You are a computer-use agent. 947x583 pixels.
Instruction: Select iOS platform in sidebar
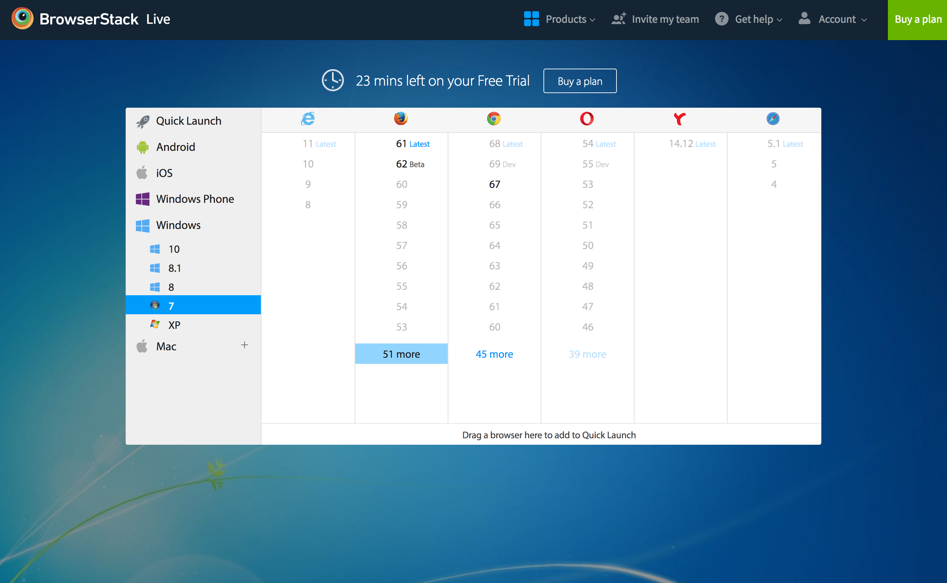(193, 173)
